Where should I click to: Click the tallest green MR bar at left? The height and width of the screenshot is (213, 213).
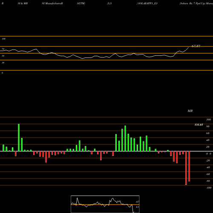click(x=19, y=138)
